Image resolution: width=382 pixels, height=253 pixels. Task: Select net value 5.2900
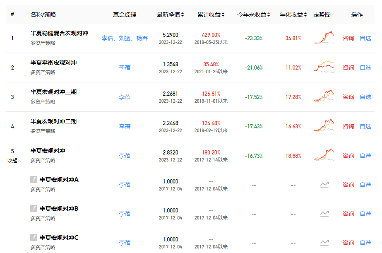coord(171,35)
